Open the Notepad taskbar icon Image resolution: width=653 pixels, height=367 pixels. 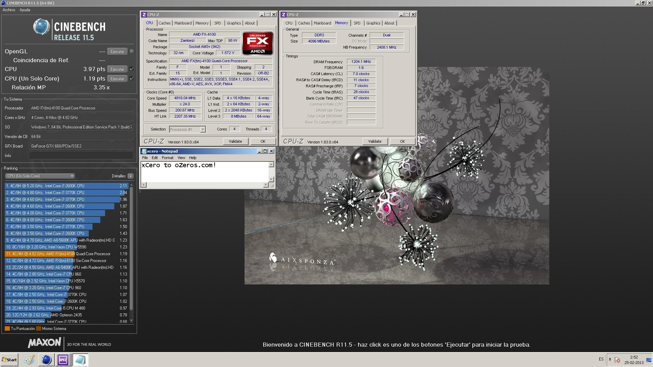click(x=80, y=360)
